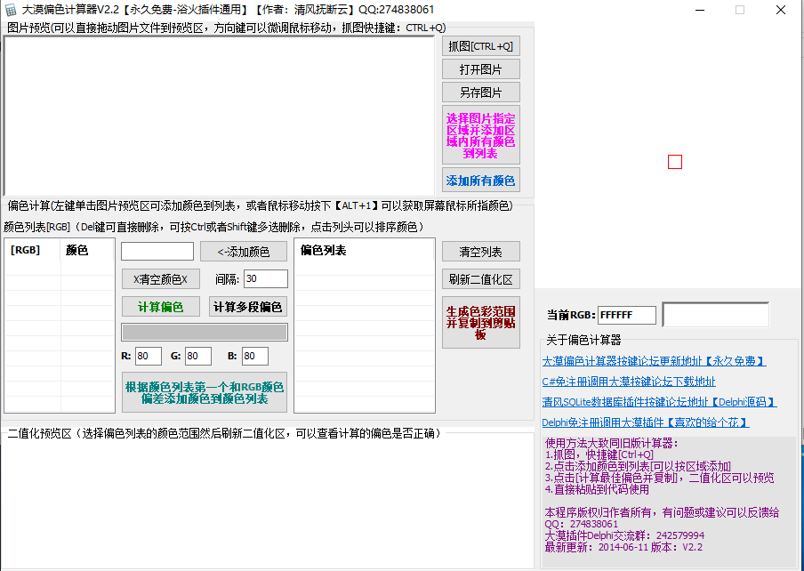Minimize the 大漠偏色计算器 window
Image resolution: width=804 pixels, height=571 pixels.
[x=700, y=10]
